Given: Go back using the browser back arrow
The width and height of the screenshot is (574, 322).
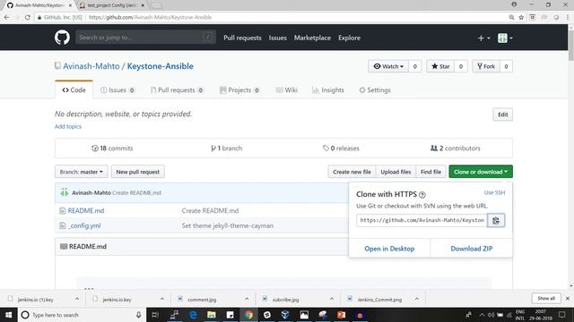Looking at the screenshot, I should tap(6, 17).
